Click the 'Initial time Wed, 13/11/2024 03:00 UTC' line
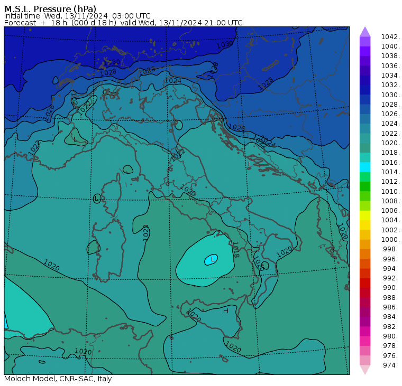 point(77,16)
